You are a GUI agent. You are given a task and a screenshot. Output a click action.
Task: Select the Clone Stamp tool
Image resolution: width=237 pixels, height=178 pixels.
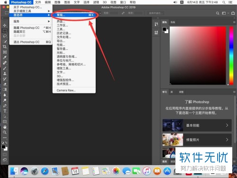pos(5,73)
